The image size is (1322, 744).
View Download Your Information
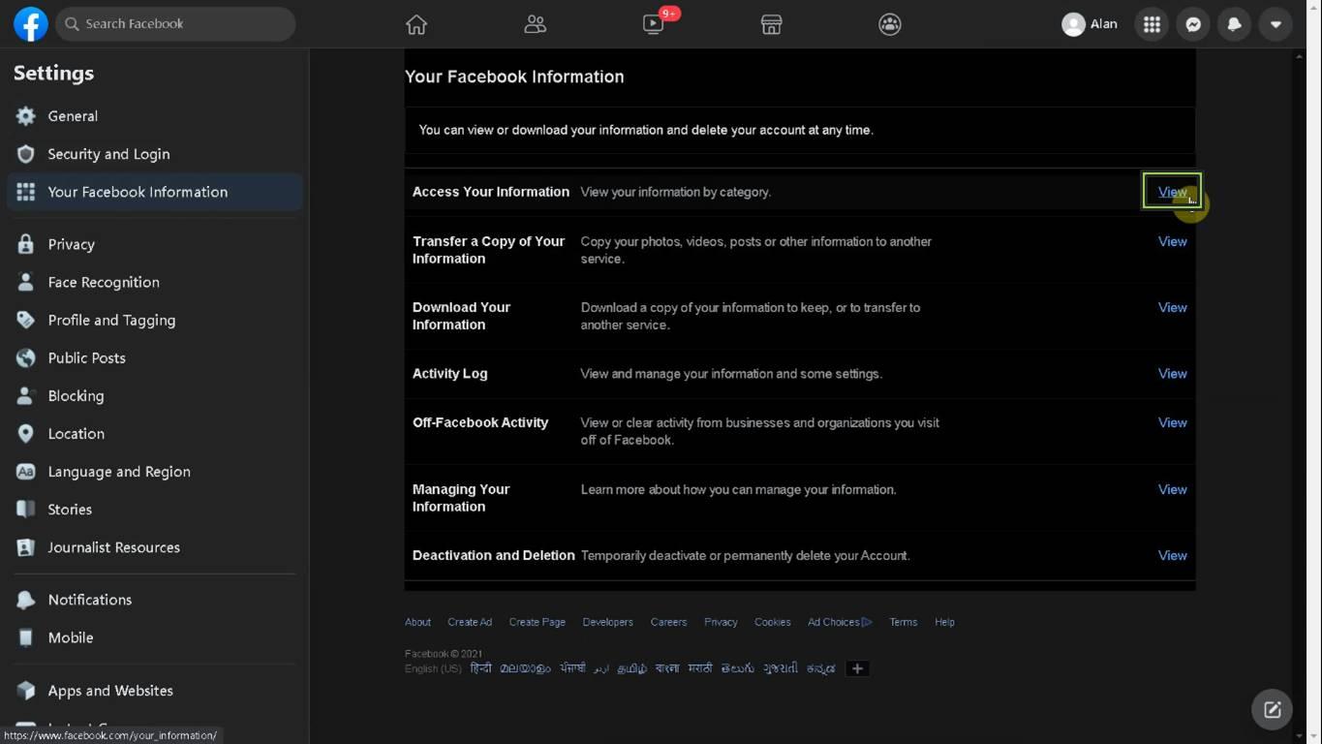1172,307
